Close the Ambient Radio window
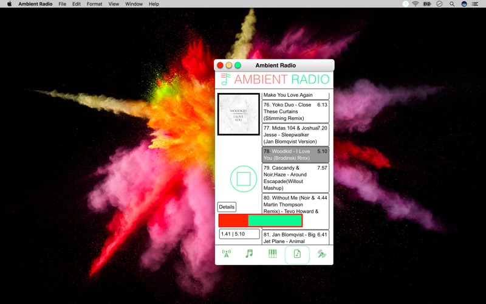Viewport: 486px width, 304px height. 220,65
